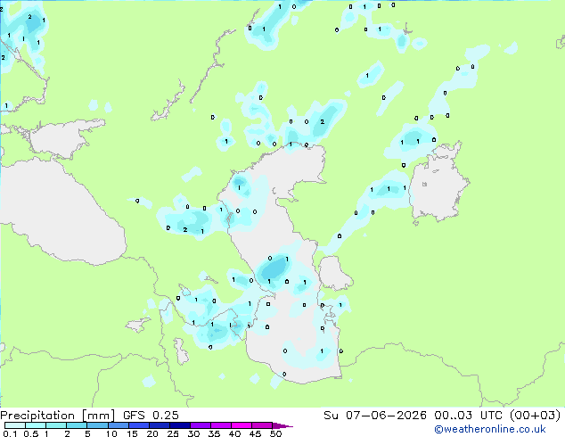Pick the 35–40 mm violet legend swatch
565x437 pixels.
[x=221, y=425]
